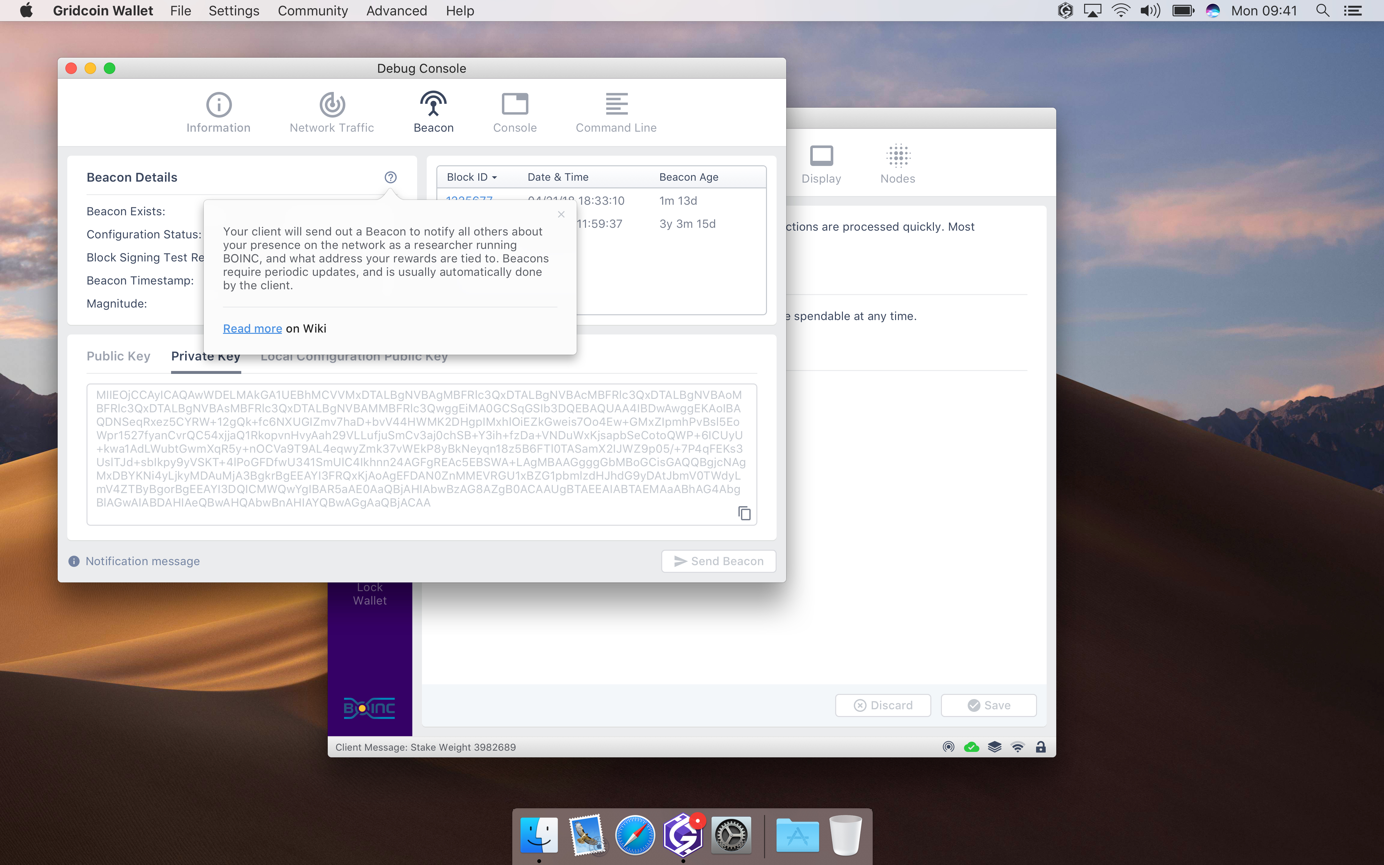Click the Gridcoin menu bar status icon
1384x865 pixels.
coord(1065,11)
